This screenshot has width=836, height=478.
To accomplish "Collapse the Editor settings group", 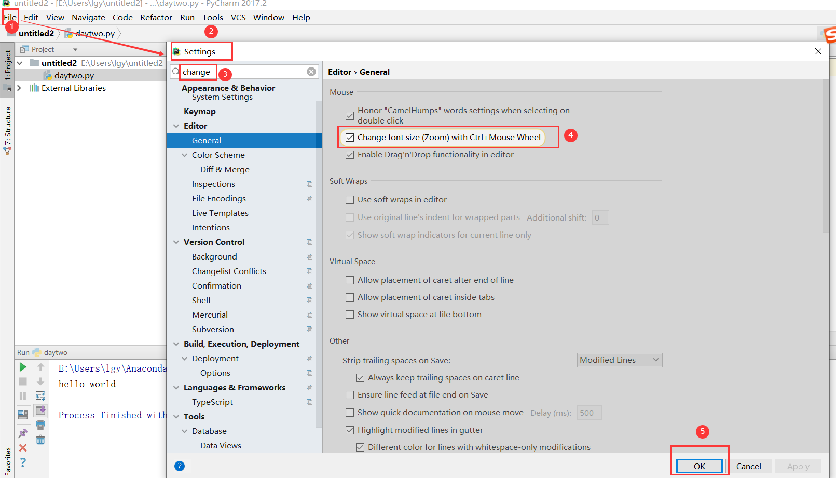I will click(176, 126).
